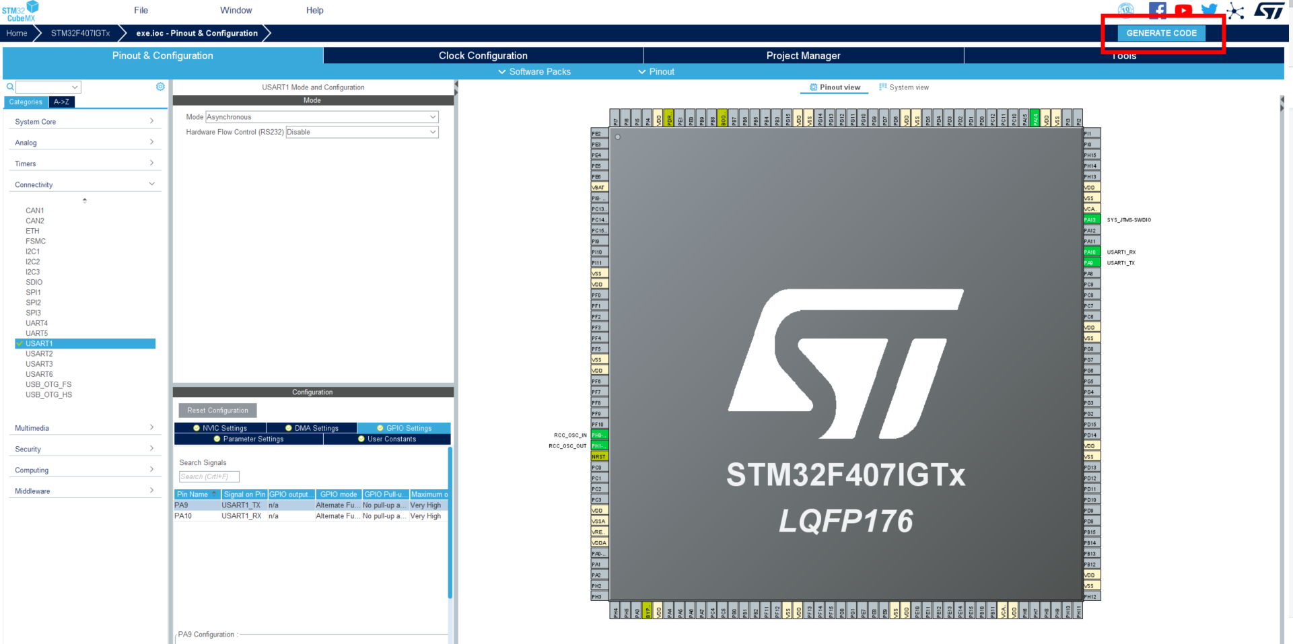Open the User Constants tab
This screenshot has width=1293, height=644.
[x=387, y=439]
